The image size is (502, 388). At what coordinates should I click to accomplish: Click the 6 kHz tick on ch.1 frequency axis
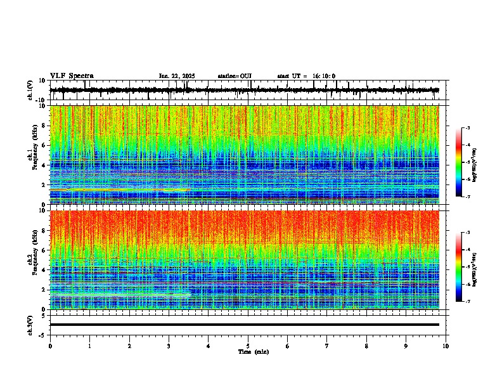(x=44, y=145)
